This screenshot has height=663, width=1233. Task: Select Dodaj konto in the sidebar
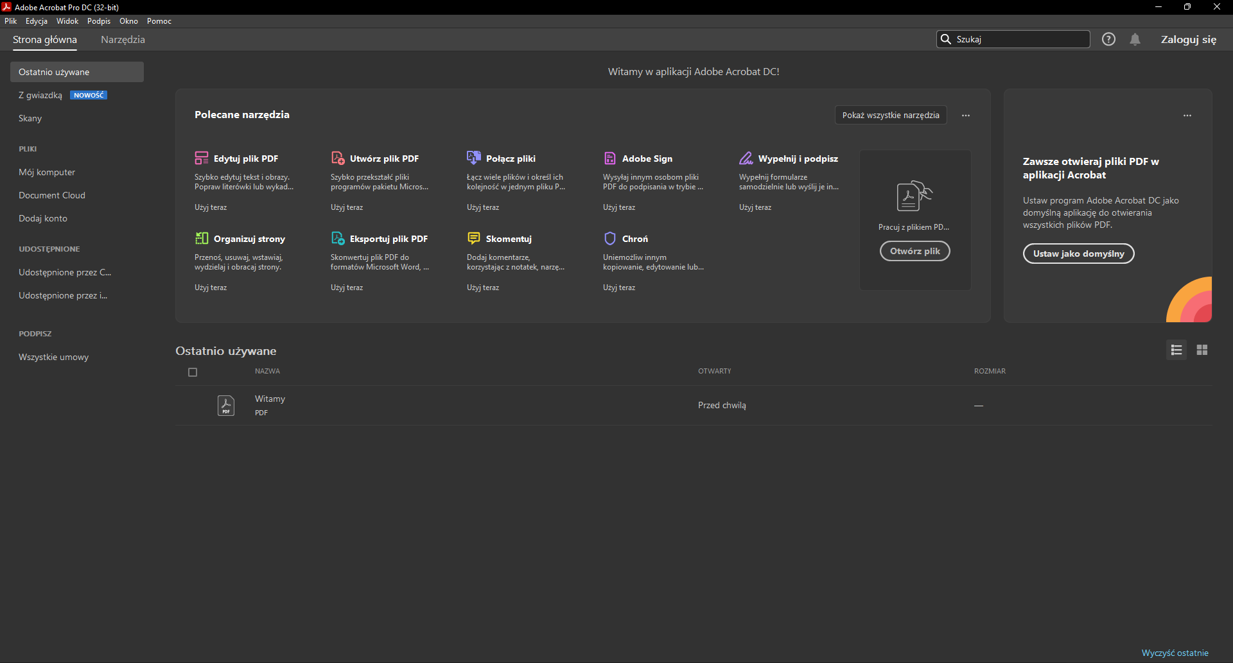pos(43,218)
